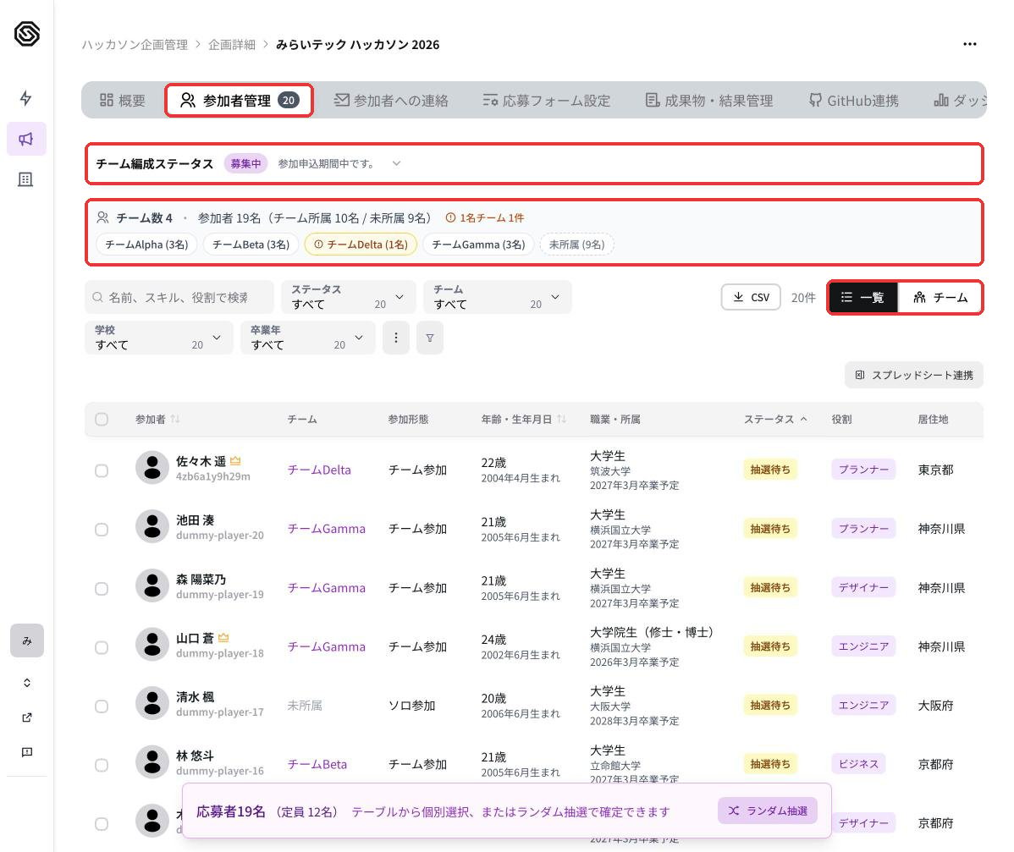Download participants via CSV button
Viewport: 1014px width, 852px height.
[x=751, y=297]
